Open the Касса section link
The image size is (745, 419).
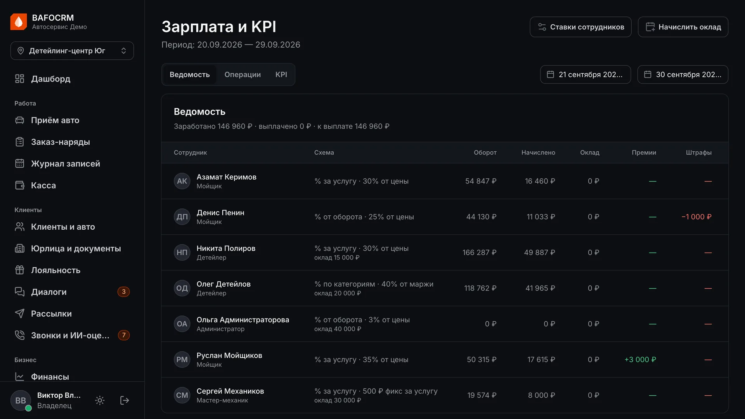(72, 185)
